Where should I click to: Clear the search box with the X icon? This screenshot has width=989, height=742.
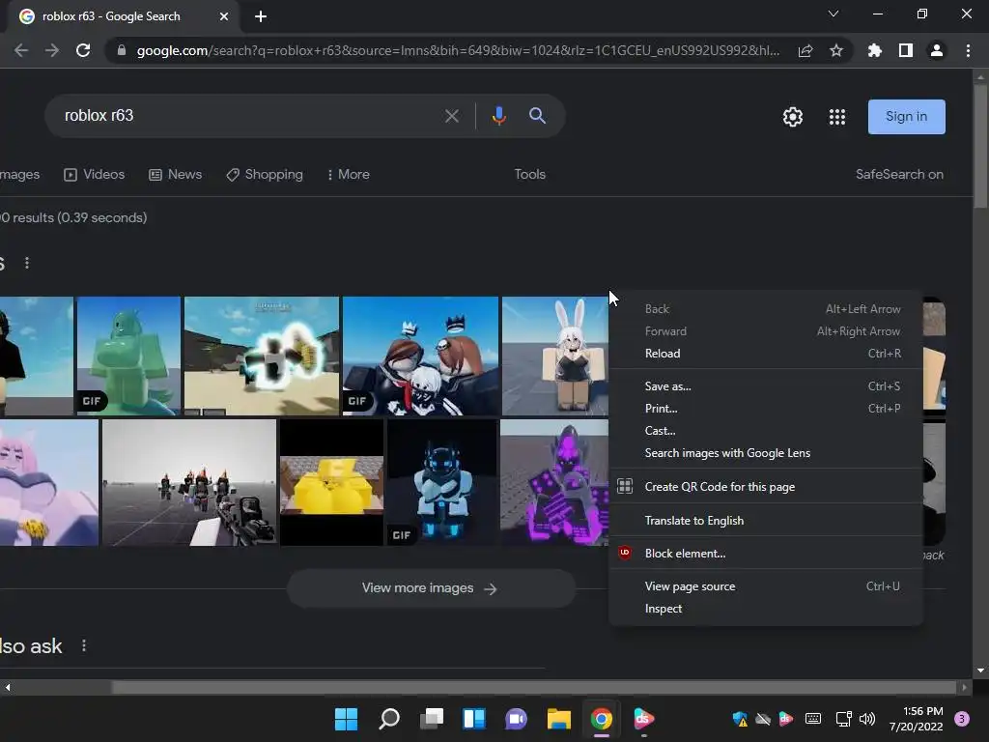click(452, 116)
